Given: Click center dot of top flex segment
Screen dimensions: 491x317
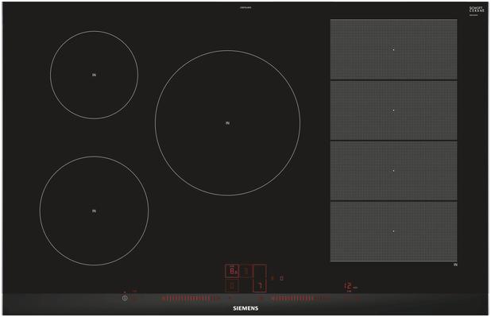Looking at the screenshot, I should [393, 49].
